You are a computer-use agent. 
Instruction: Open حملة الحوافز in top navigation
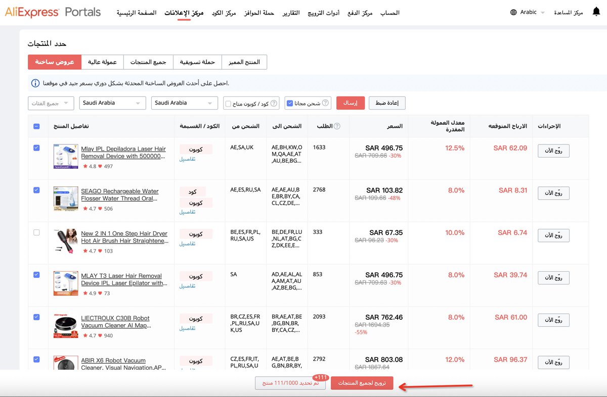(258, 13)
